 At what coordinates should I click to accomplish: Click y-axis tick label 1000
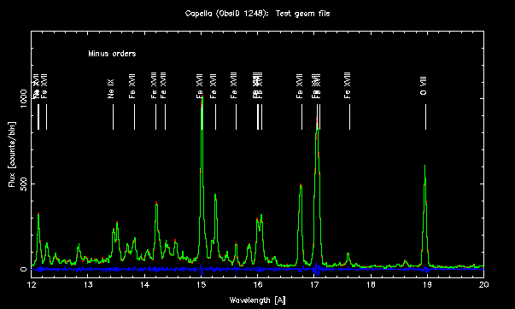[23, 98]
